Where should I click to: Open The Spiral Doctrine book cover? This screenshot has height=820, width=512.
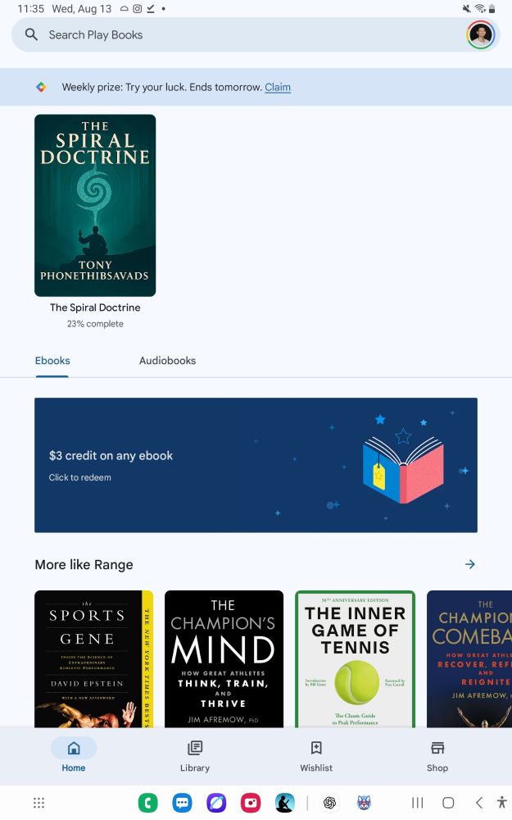[x=95, y=206]
